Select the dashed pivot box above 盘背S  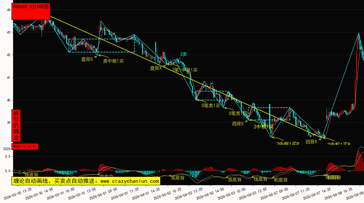coord(102,46)
